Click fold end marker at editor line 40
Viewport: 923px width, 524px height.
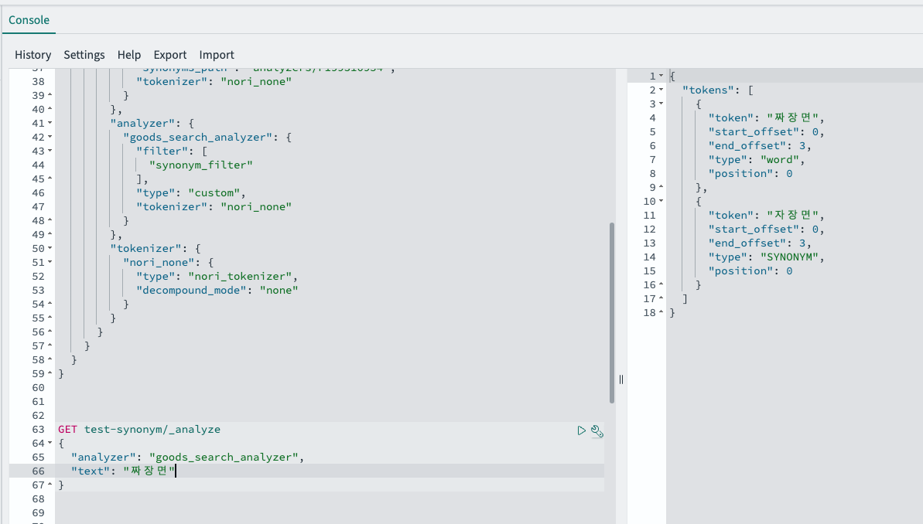(50, 110)
